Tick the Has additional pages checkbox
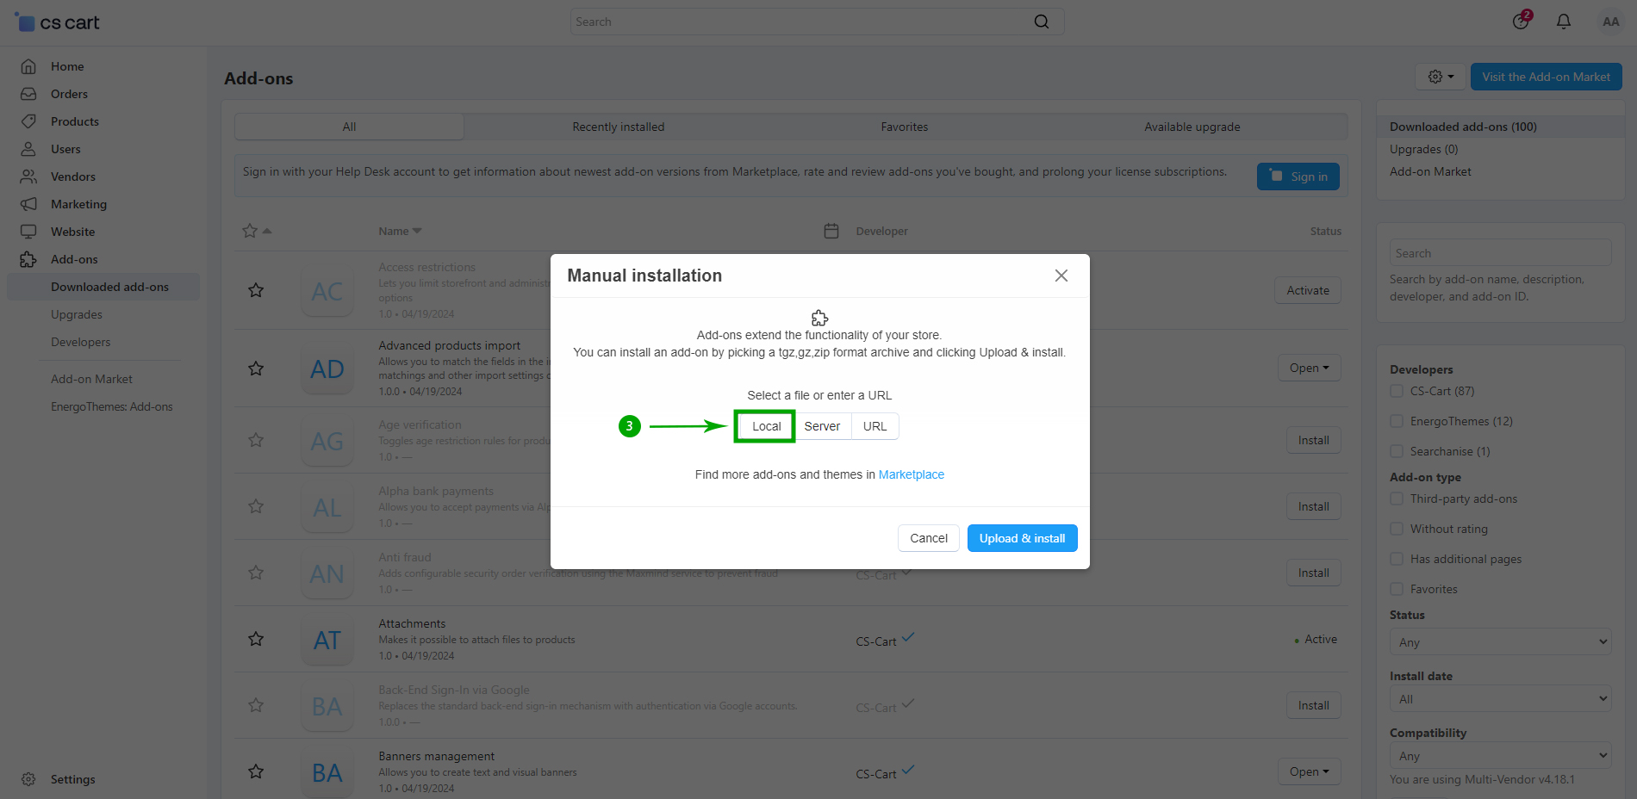 tap(1397, 559)
